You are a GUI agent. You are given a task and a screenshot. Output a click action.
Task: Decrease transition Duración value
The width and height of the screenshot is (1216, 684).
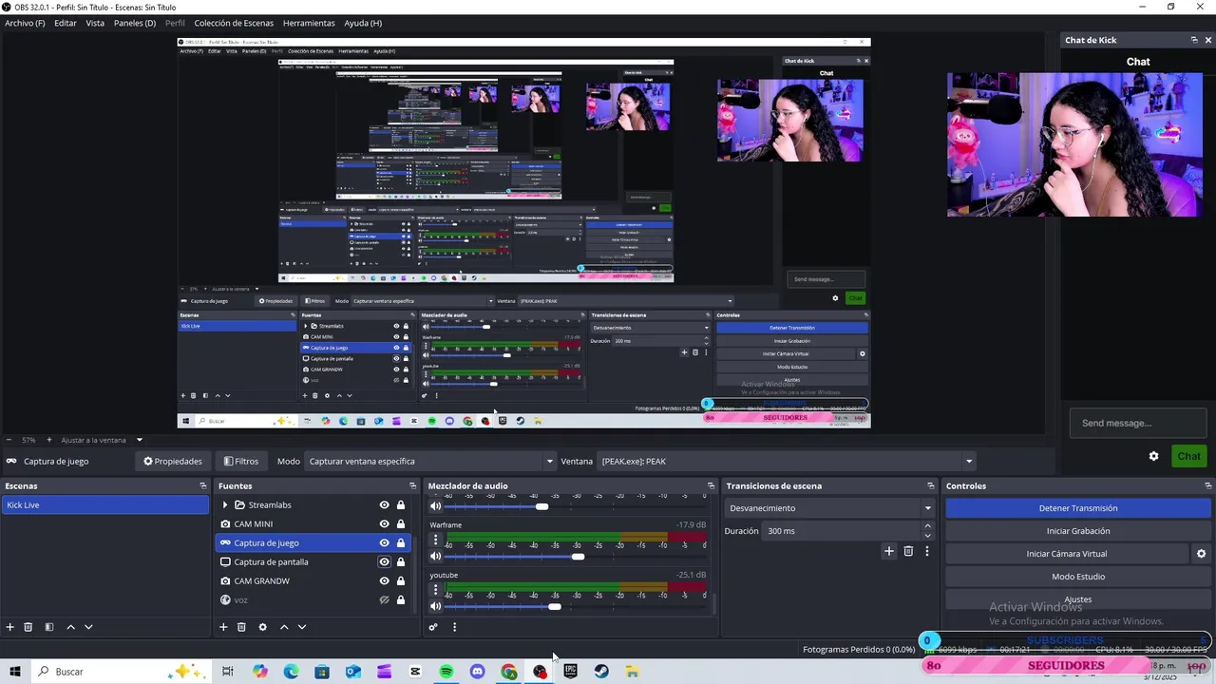[x=927, y=536]
